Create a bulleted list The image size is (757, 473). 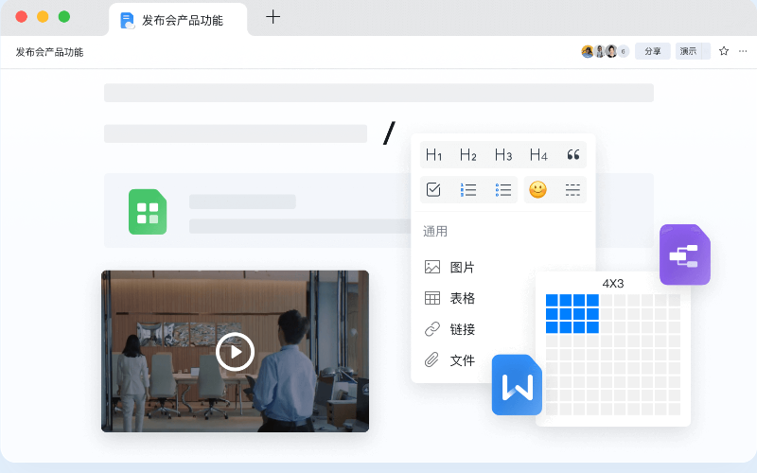coord(503,189)
